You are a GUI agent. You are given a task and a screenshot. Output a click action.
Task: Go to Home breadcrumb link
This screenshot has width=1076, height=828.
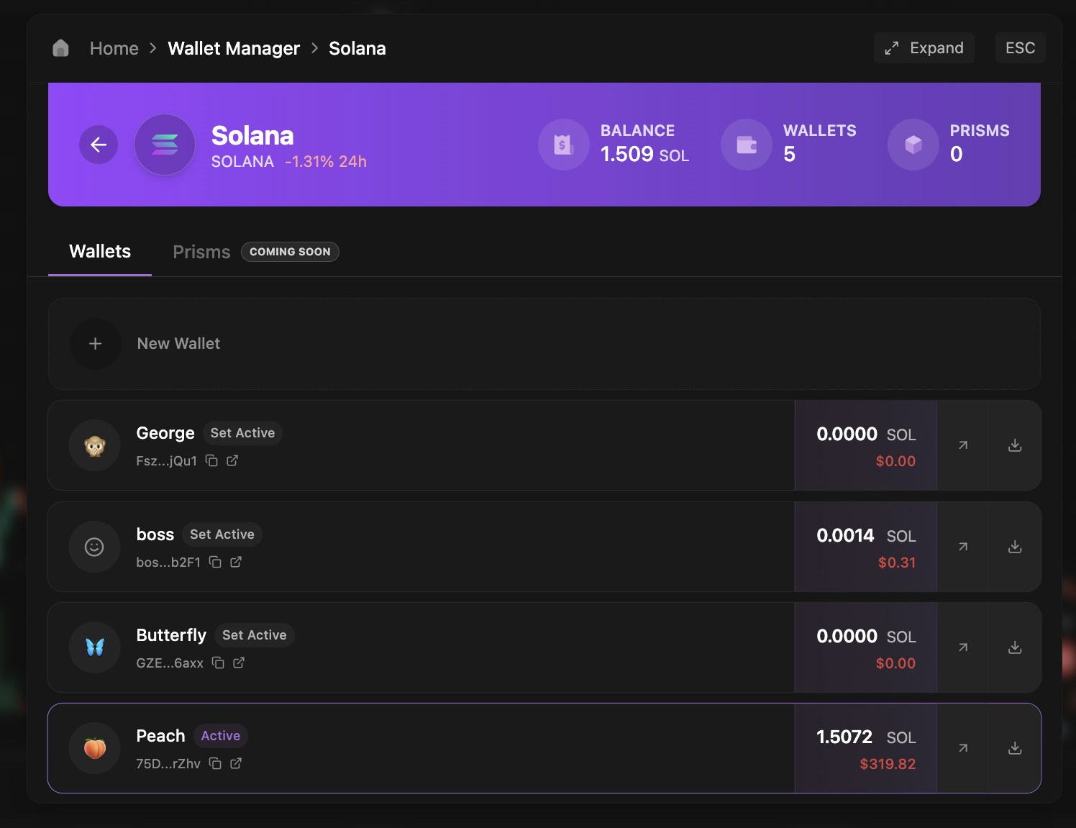114,48
